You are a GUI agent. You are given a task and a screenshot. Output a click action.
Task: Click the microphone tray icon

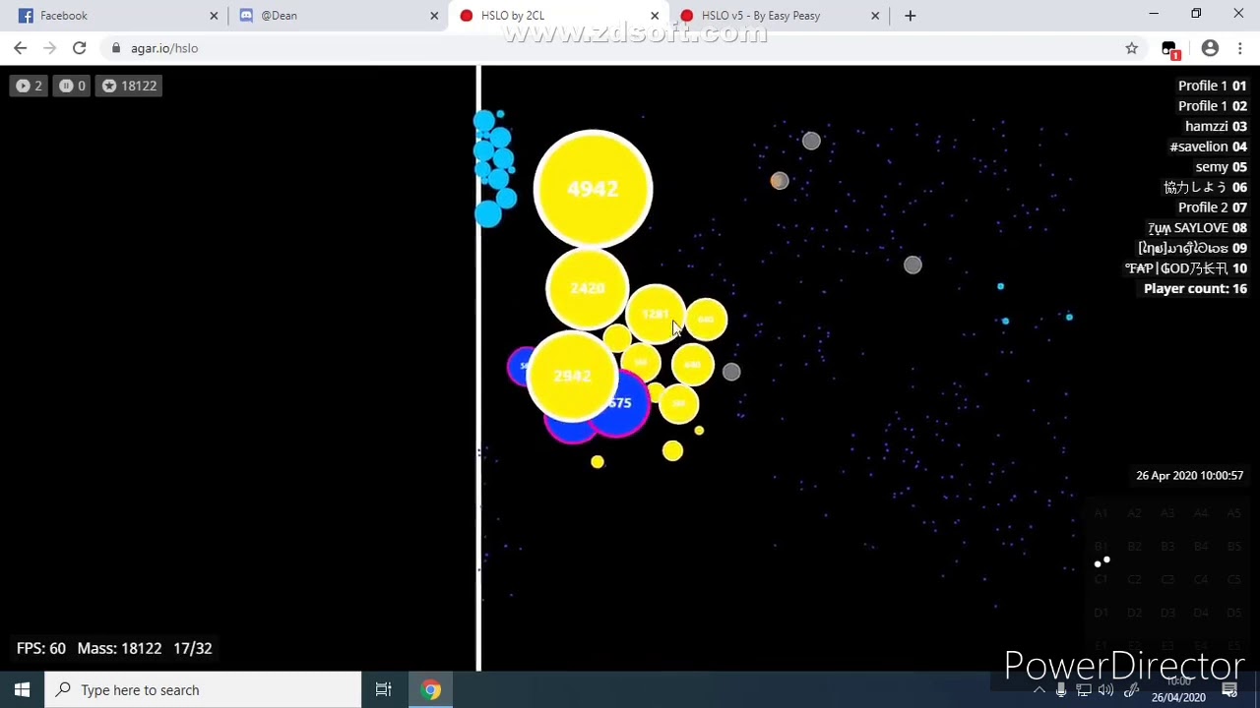pyautogui.click(x=1061, y=690)
